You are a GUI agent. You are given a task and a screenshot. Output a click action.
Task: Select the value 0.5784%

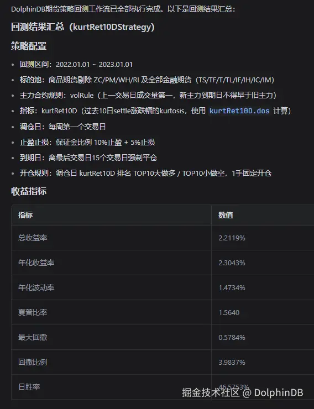point(232,337)
